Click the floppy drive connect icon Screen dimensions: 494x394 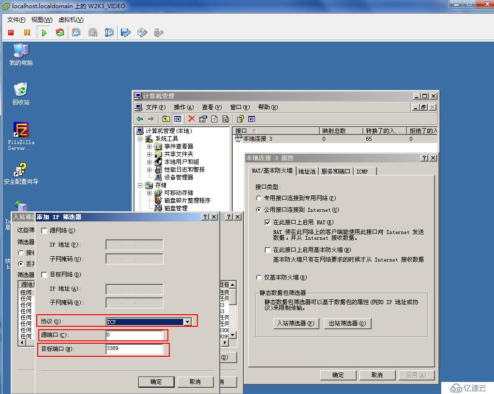point(125,32)
